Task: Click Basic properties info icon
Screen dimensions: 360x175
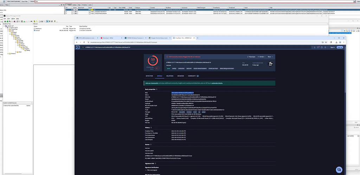Action: coord(156,89)
